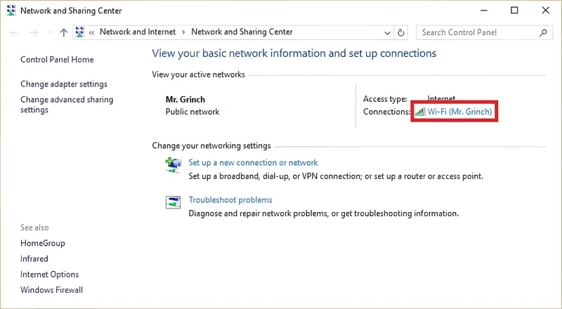
Task: Expand the address bar history dropdown
Action: (388, 32)
